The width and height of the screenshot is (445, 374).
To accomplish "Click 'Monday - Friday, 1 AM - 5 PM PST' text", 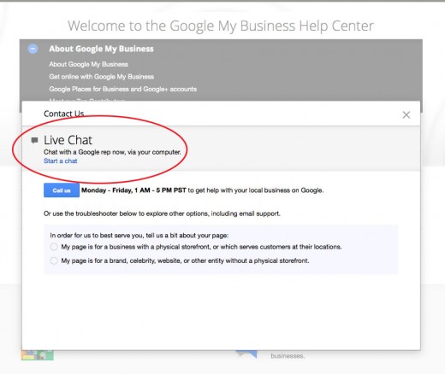I will pyautogui.click(x=133, y=190).
